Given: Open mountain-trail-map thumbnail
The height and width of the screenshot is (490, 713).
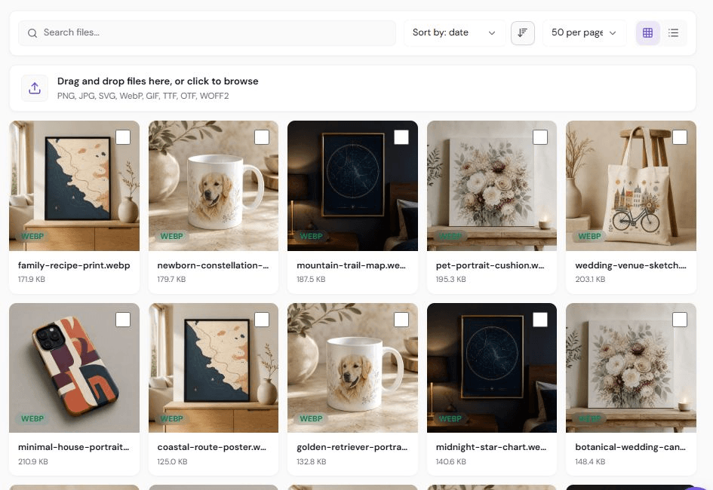Looking at the screenshot, I should tap(352, 185).
